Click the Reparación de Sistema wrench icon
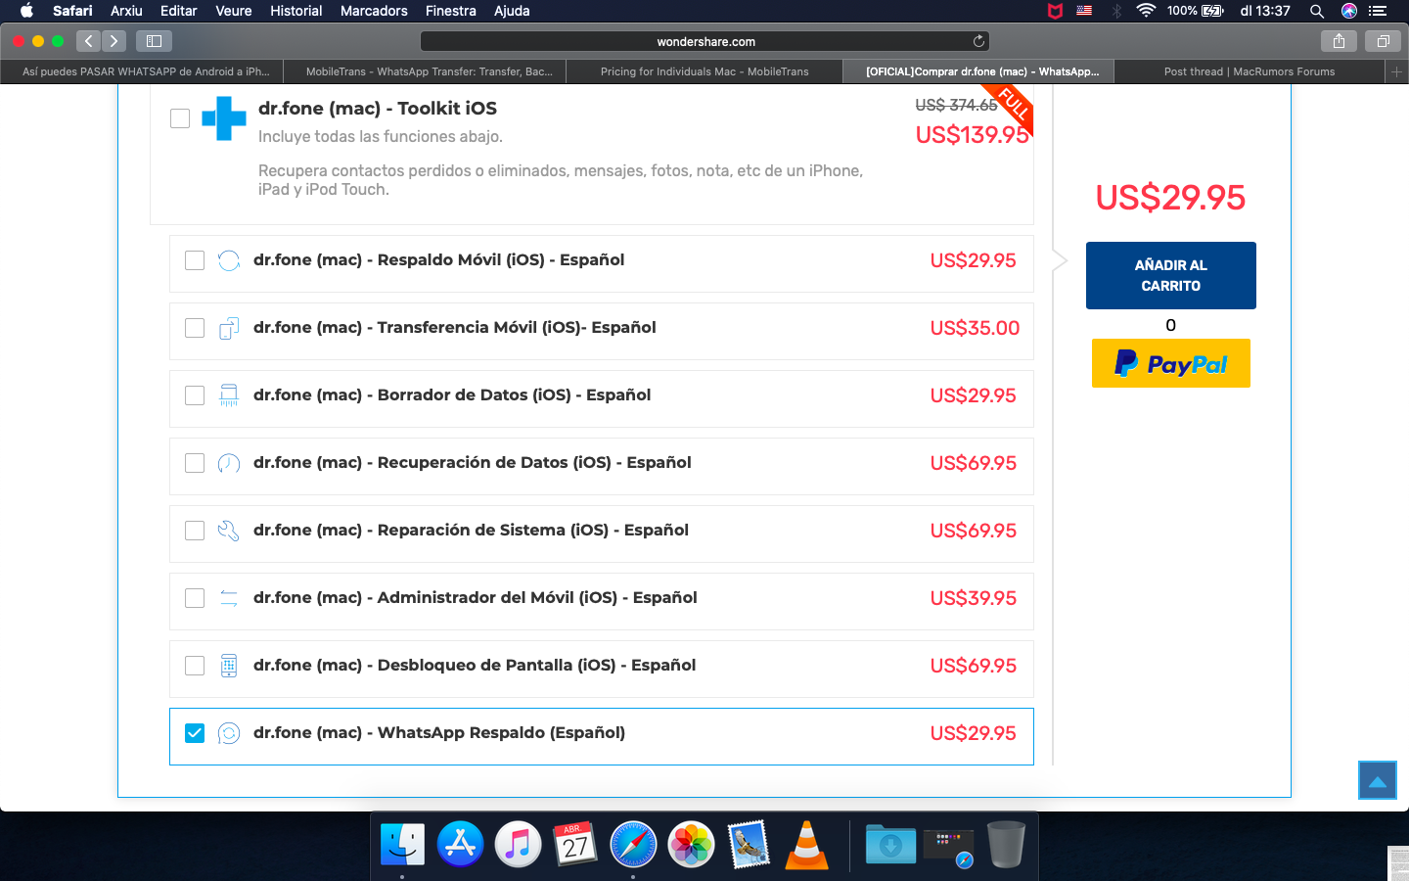The image size is (1409, 881). (229, 531)
